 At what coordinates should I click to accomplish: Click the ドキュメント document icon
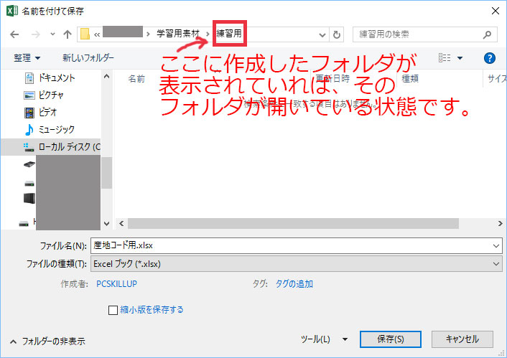pyautogui.click(x=29, y=78)
